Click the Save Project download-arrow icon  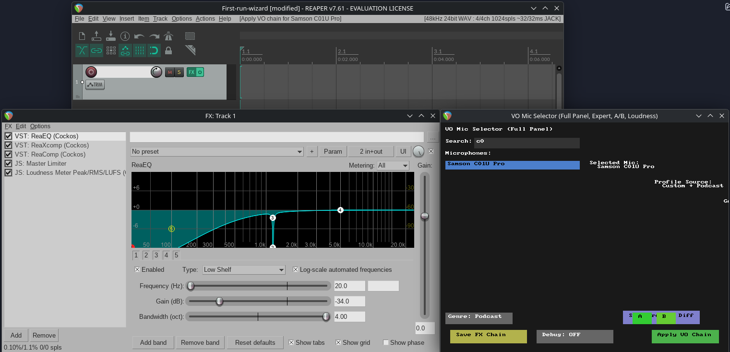coord(111,36)
